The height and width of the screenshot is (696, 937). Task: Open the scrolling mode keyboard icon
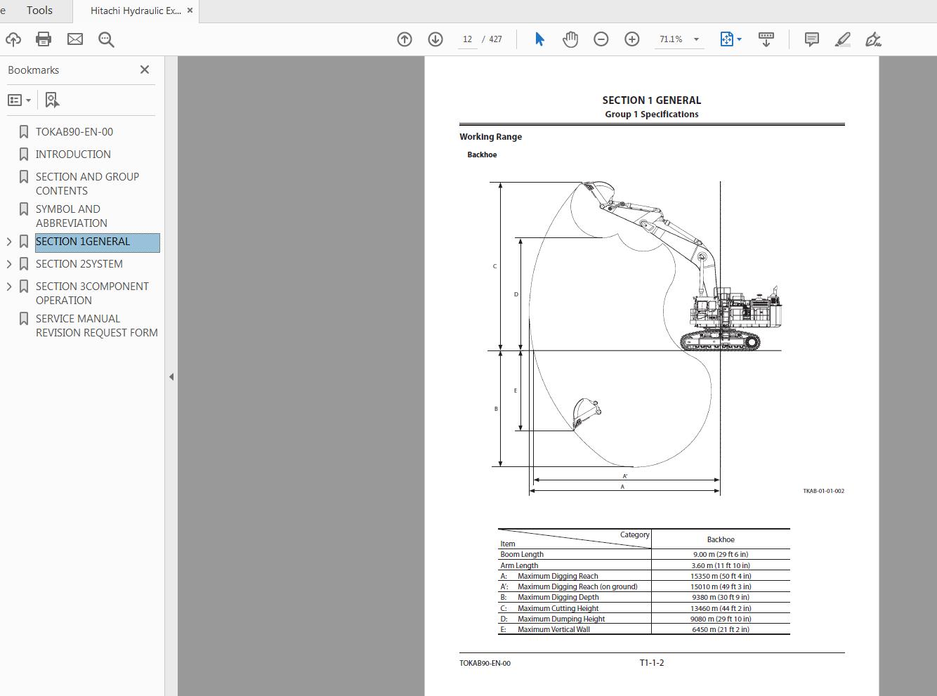[x=766, y=39]
